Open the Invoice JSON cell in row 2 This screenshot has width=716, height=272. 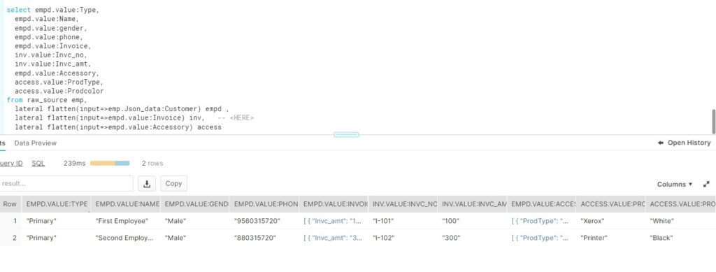(334, 238)
